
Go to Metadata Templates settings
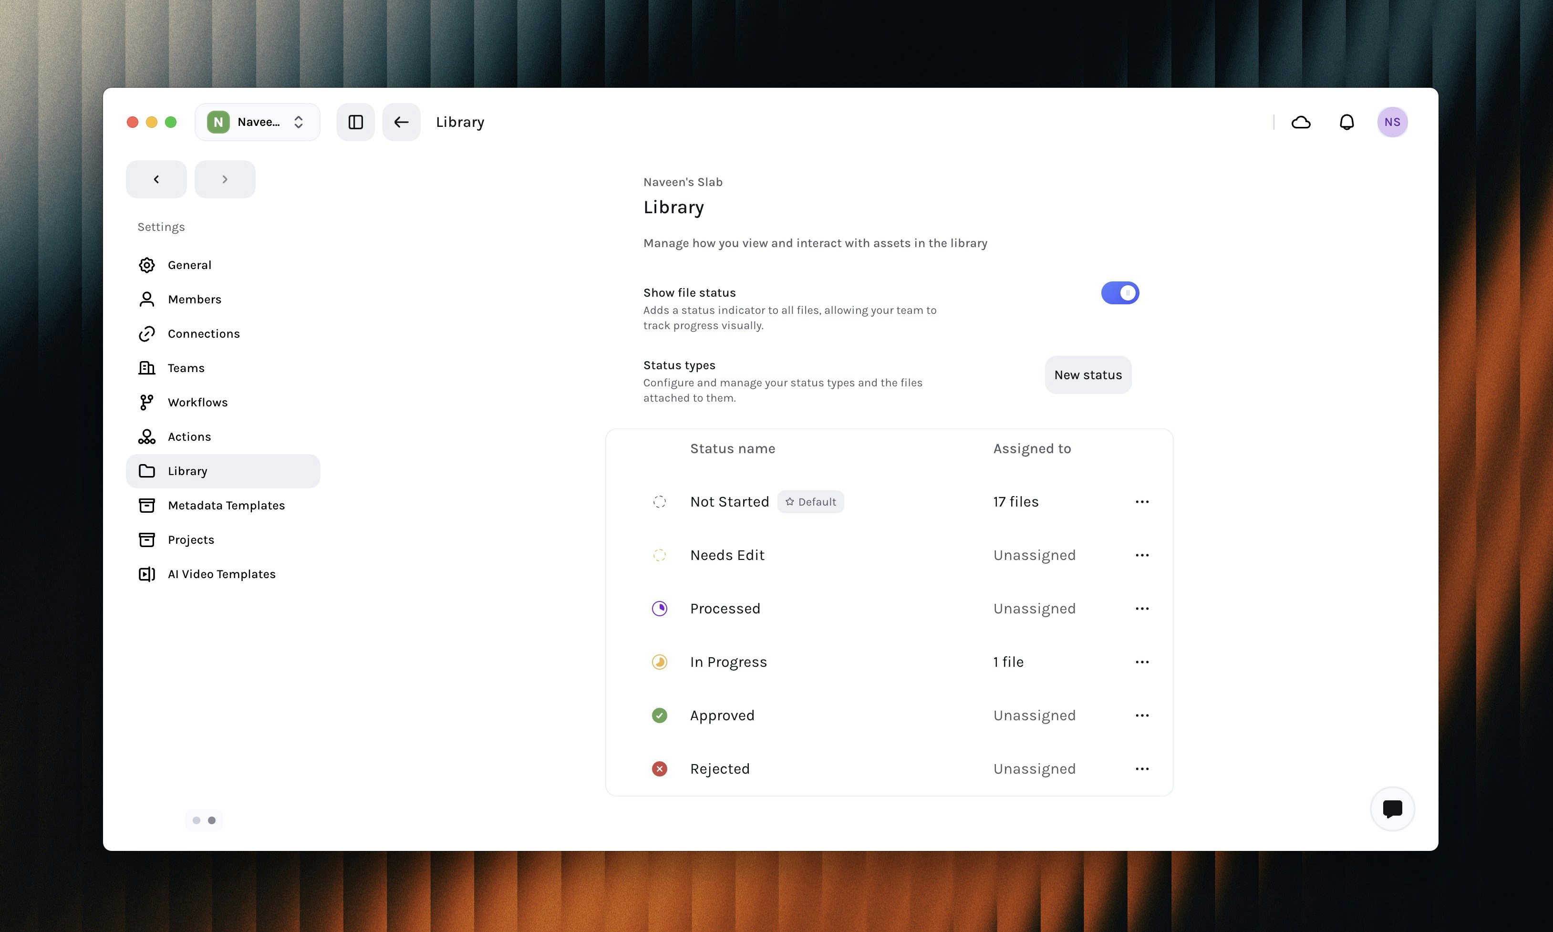[226, 505]
